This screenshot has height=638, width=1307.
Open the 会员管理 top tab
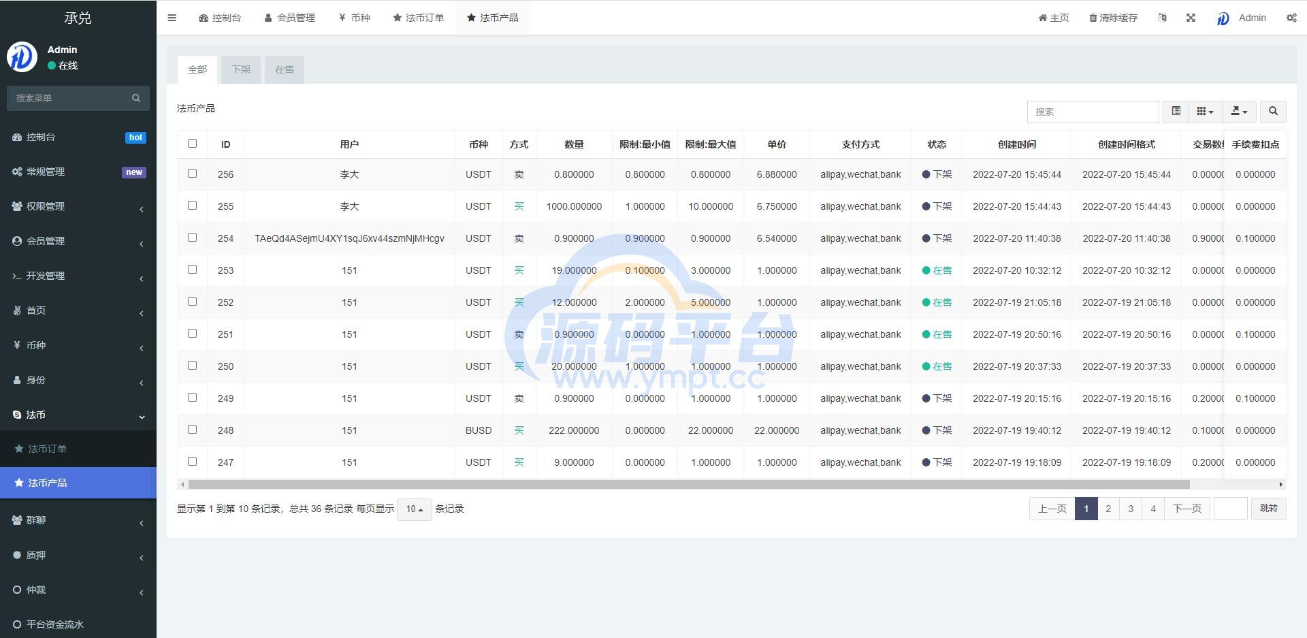click(289, 18)
